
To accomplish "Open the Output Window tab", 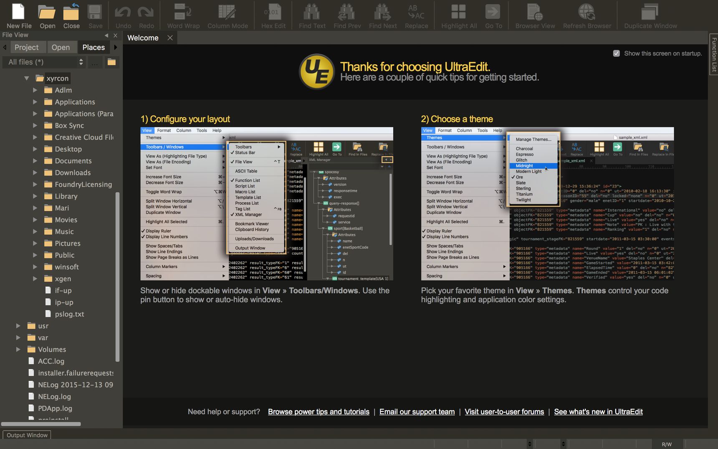I will point(27,435).
